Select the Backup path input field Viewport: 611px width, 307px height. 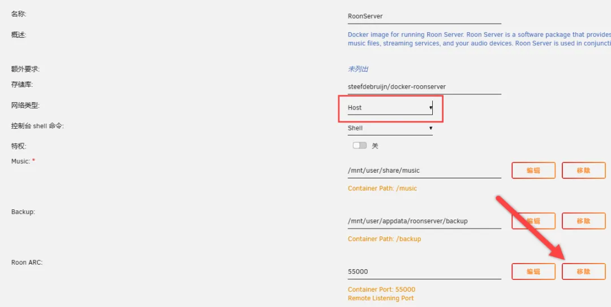(424, 221)
